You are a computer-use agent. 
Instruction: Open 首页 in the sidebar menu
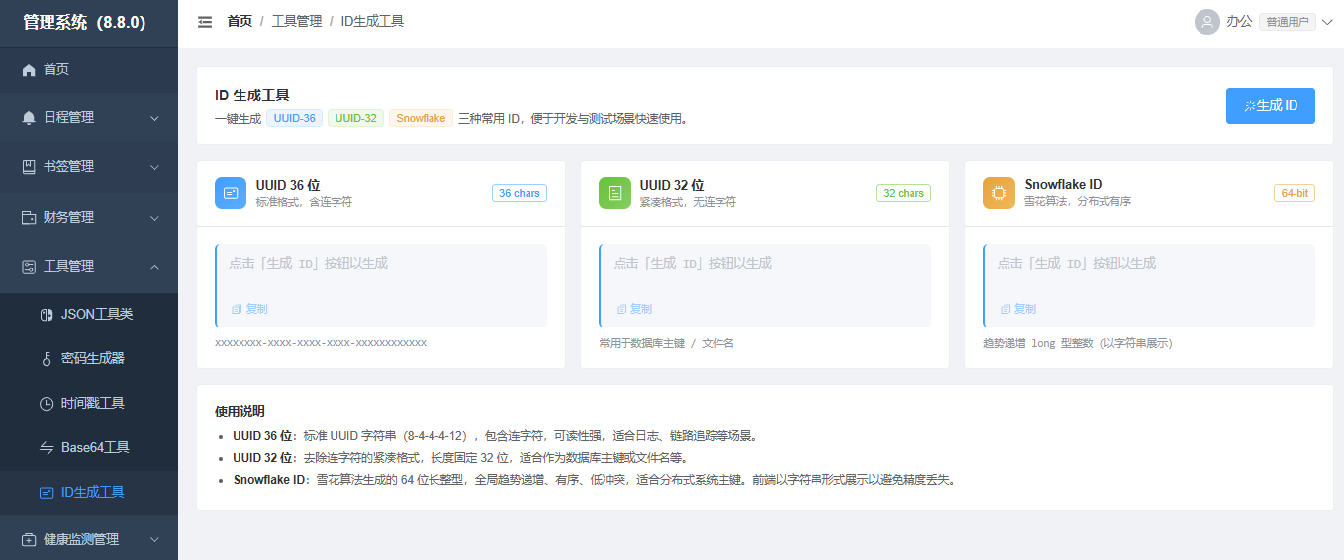89,70
